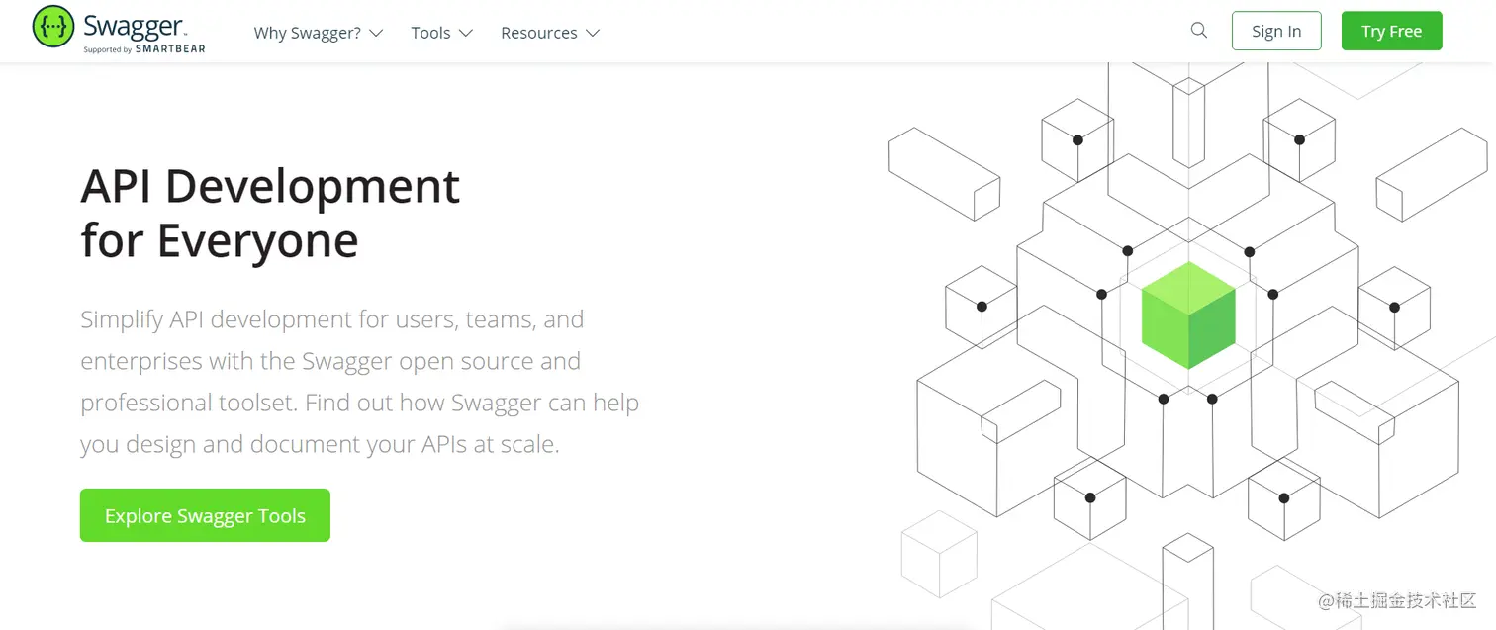Click the Try Free button

point(1391,31)
